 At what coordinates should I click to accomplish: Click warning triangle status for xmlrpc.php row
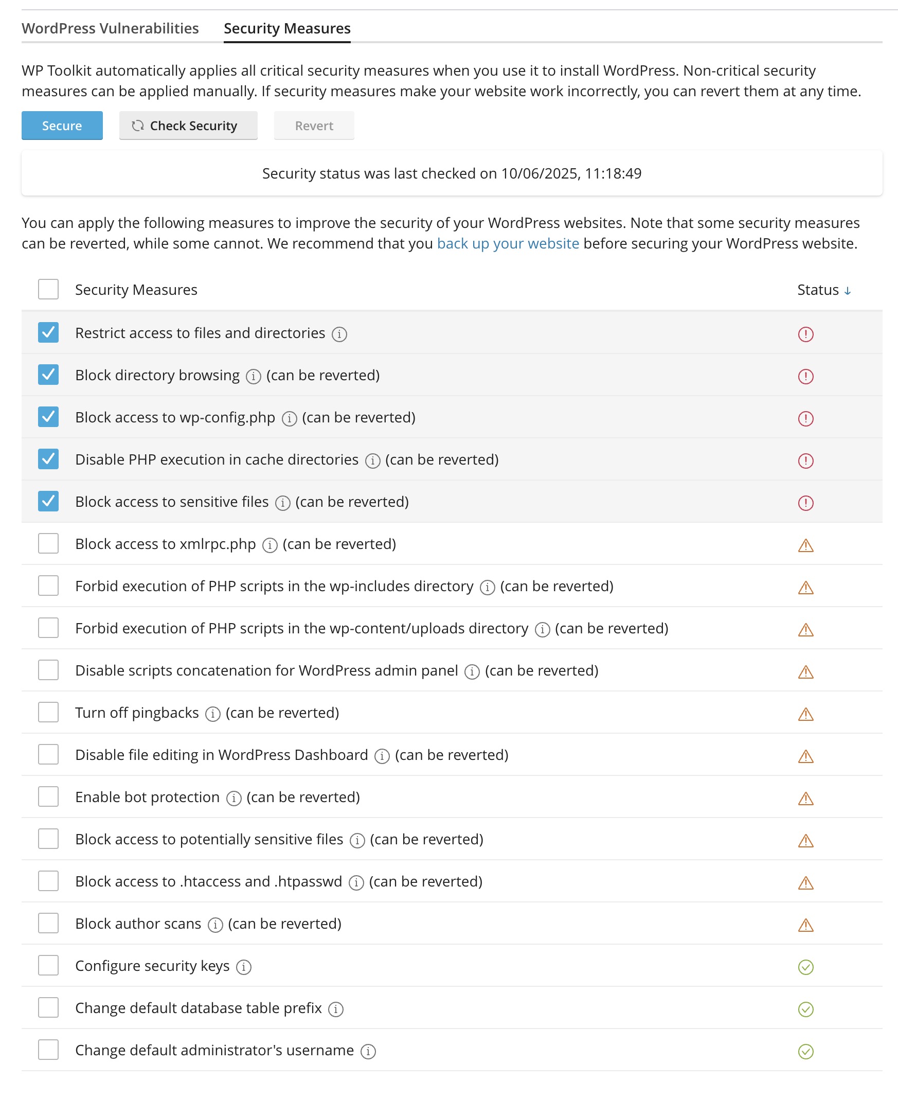point(805,545)
